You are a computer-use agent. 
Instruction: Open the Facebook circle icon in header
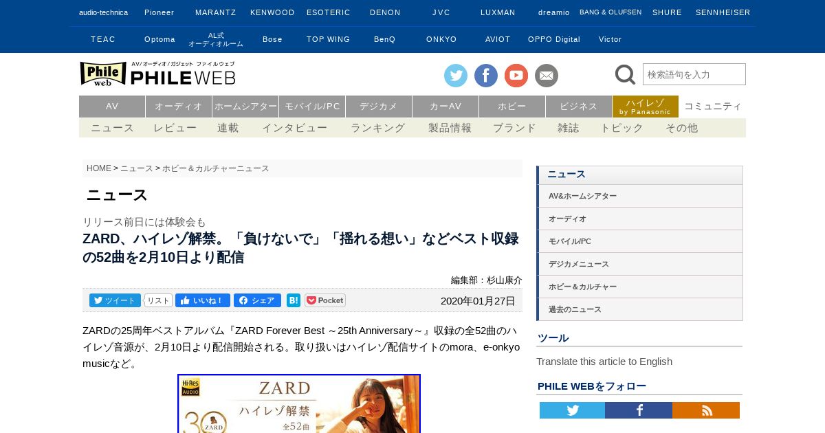(486, 76)
